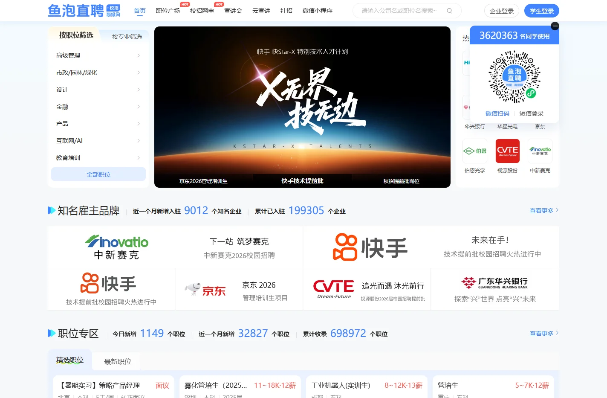The width and height of the screenshot is (607, 398).
Task: Click the 企业登录 button
Action: 502,11
